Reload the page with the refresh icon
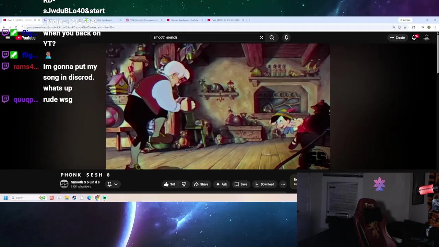 tap(16, 27)
